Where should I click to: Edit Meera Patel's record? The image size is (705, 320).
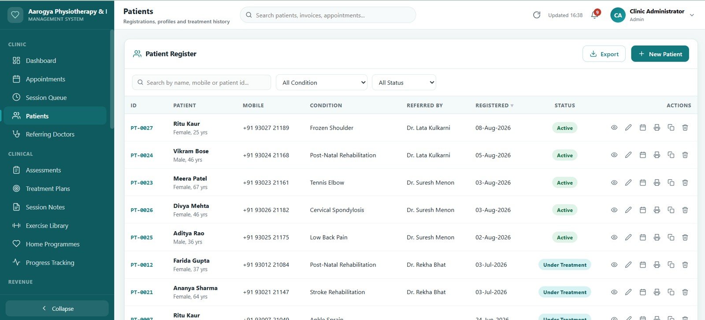point(628,182)
